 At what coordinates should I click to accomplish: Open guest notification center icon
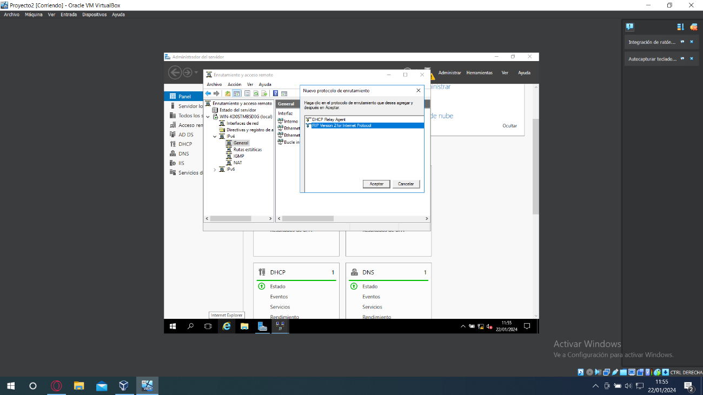[527, 326]
